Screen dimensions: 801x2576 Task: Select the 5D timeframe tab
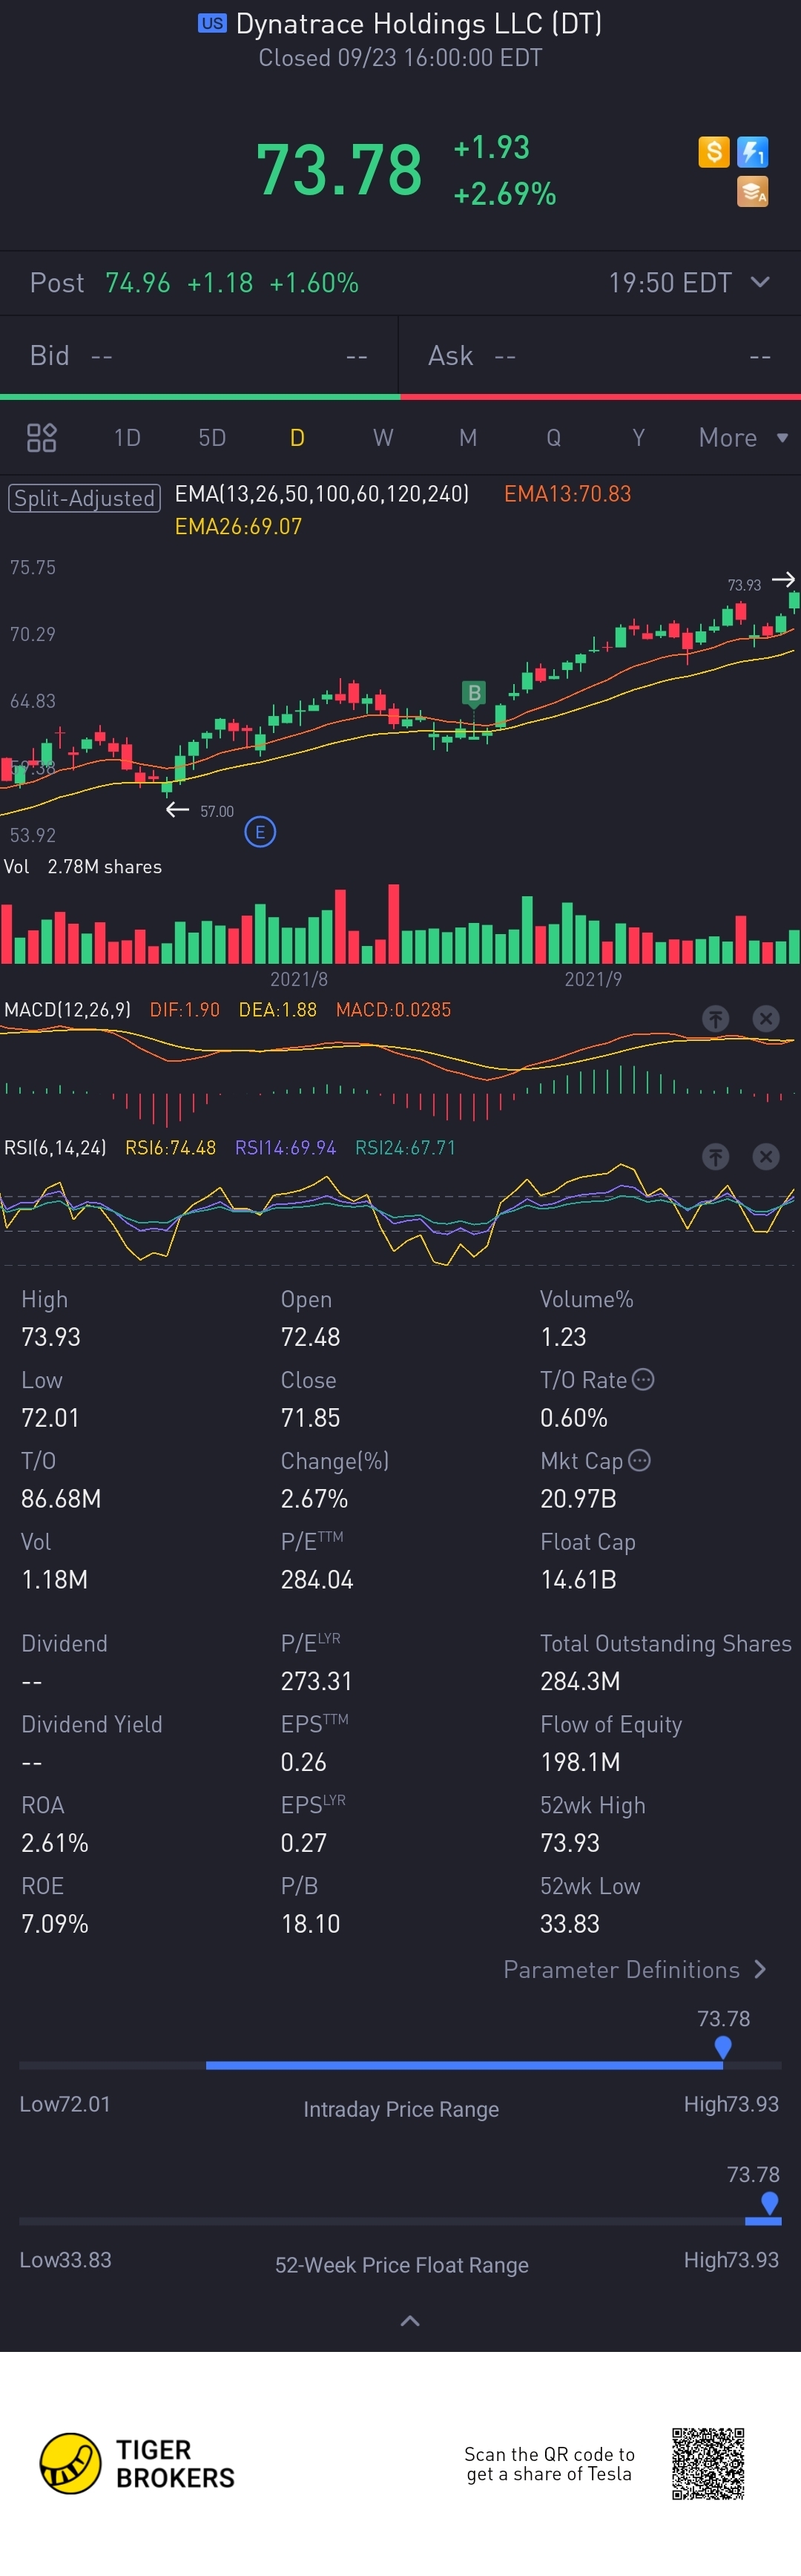point(212,438)
